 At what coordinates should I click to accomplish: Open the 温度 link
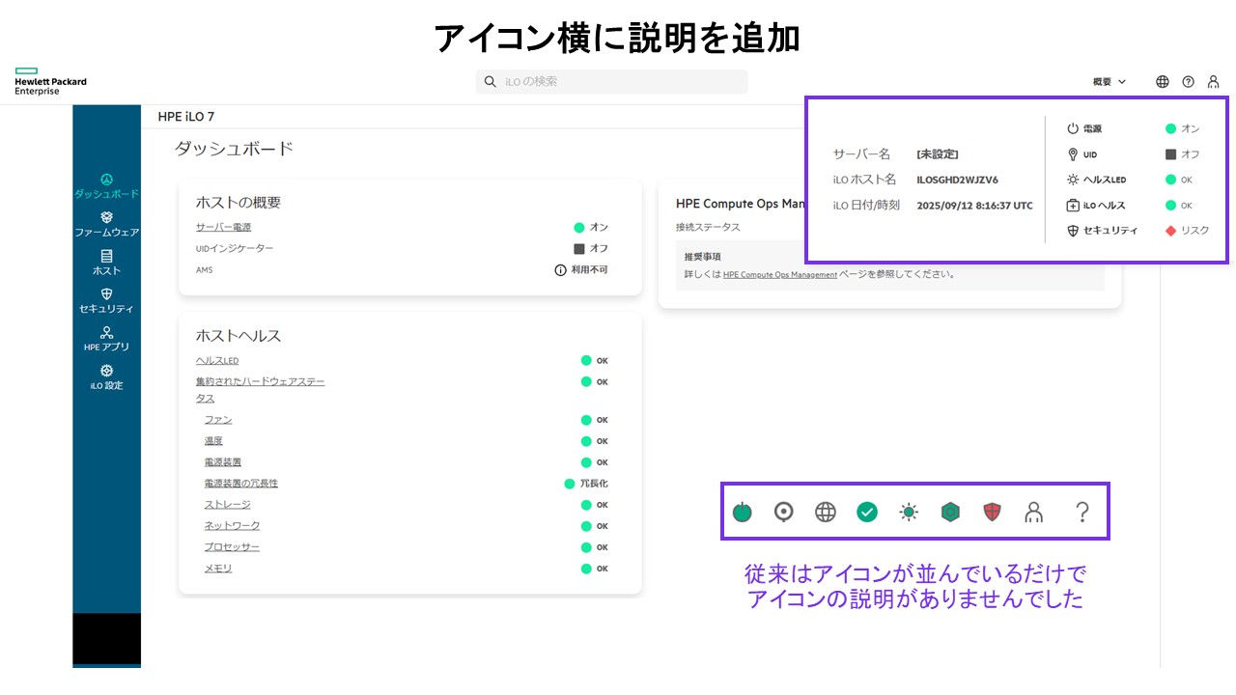(213, 441)
